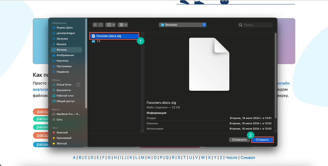This screenshot has height=166, width=328.
Task: Open the column view mode dropdown
Action: pos(110,25)
